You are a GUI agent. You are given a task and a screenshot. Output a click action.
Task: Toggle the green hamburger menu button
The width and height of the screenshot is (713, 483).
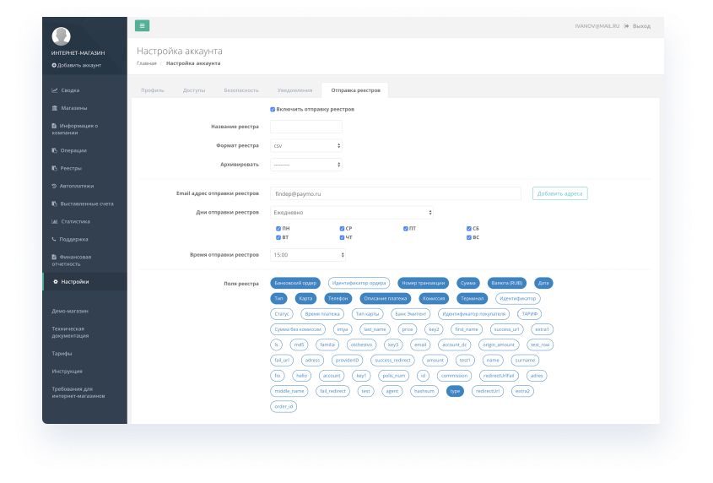point(143,26)
